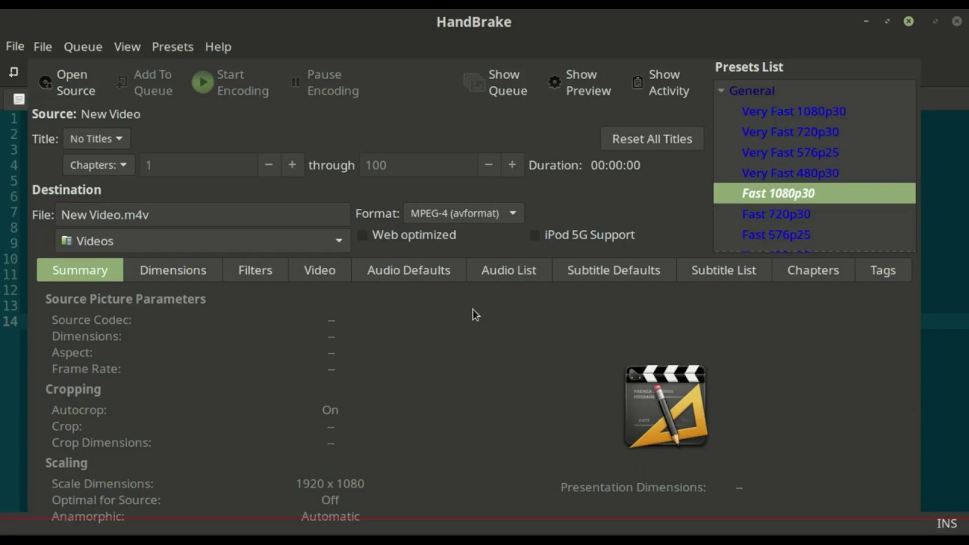Switch to the Subtitle List tab
This screenshot has height=545, width=969.
tap(724, 270)
